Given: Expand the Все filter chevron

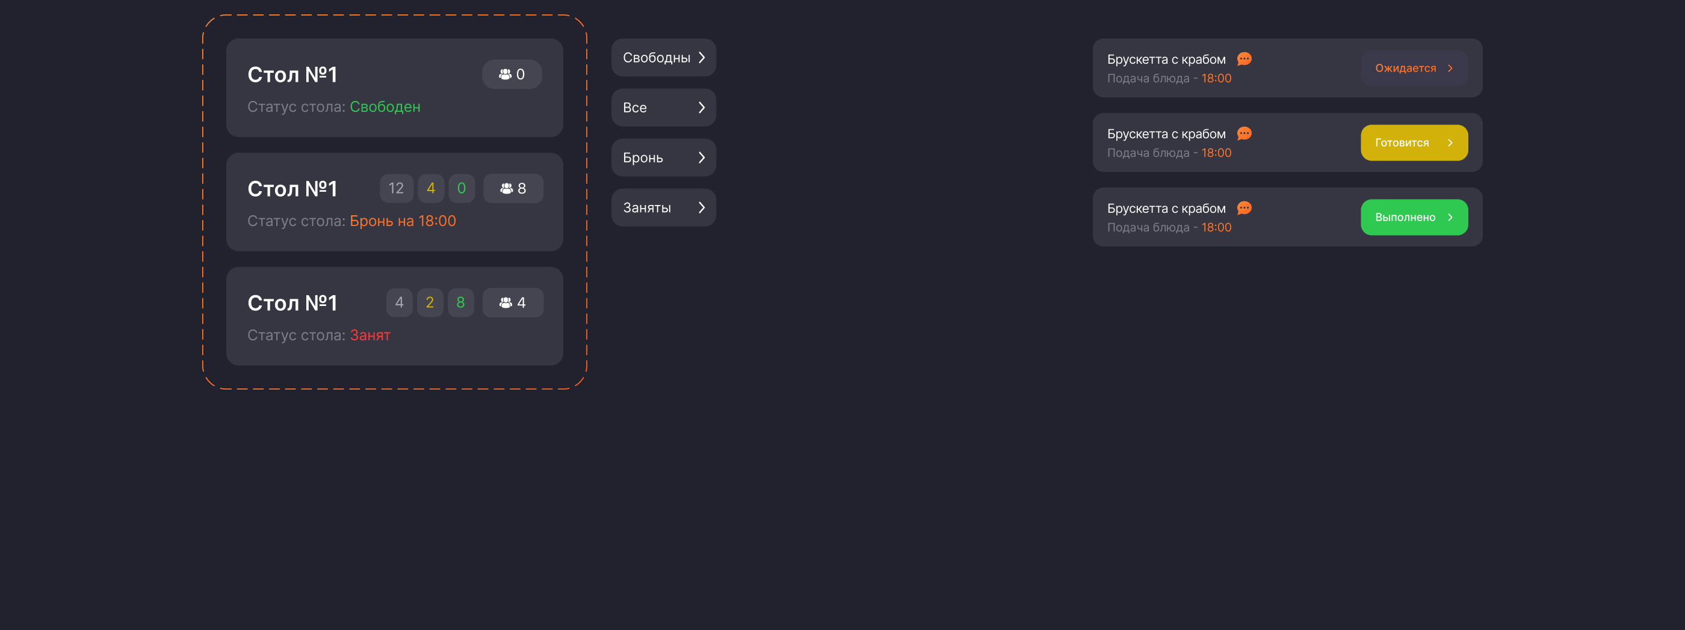Looking at the screenshot, I should pyautogui.click(x=701, y=108).
